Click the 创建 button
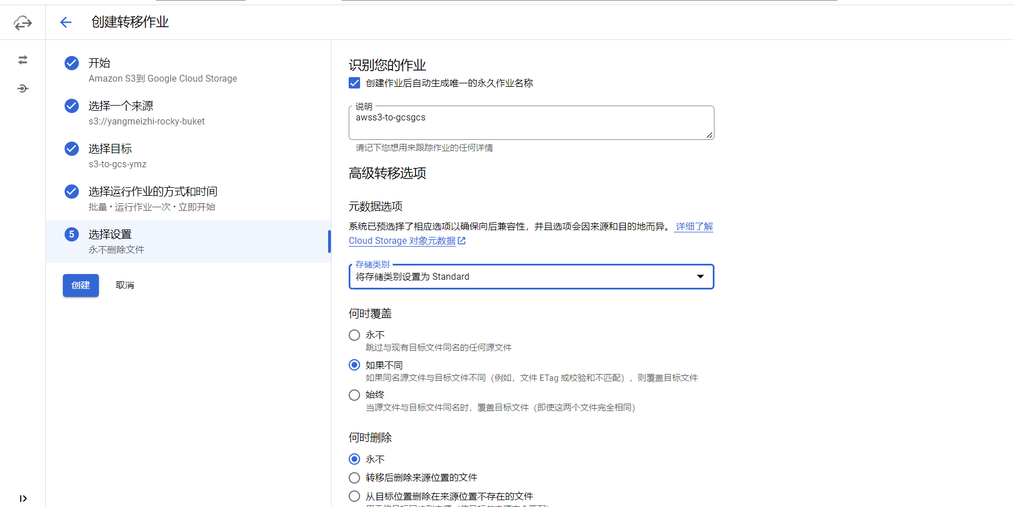Screen dimensions: 1014x507 click(x=81, y=285)
